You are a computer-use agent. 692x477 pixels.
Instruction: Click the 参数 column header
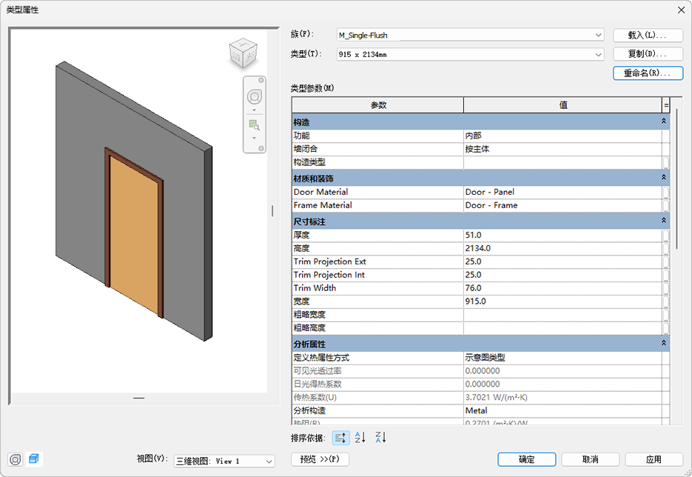click(x=377, y=105)
